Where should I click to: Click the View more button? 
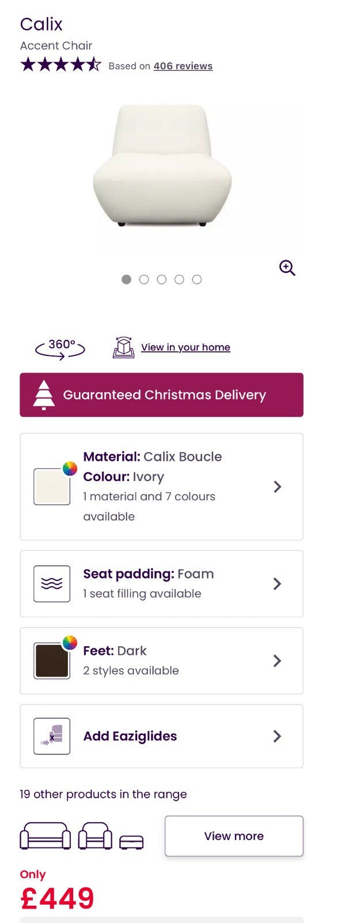[234, 836]
